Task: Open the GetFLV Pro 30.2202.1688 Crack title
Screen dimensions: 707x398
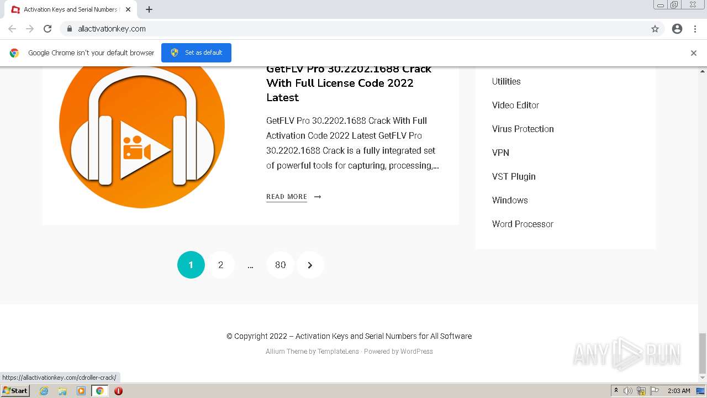Action: pyautogui.click(x=349, y=83)
